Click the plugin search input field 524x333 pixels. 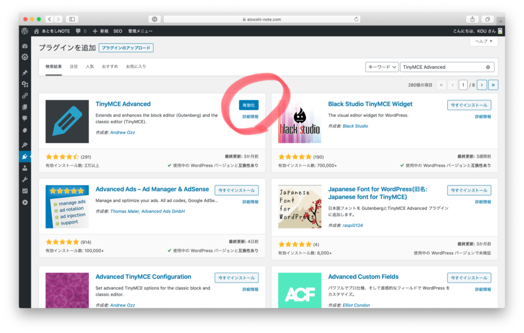coord(443,67)
